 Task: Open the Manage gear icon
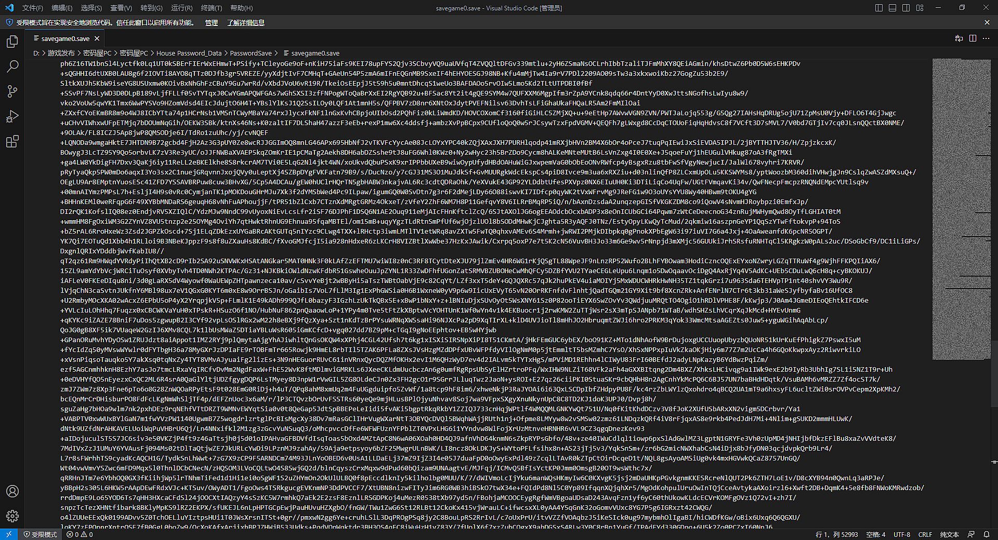pos(12,516)
